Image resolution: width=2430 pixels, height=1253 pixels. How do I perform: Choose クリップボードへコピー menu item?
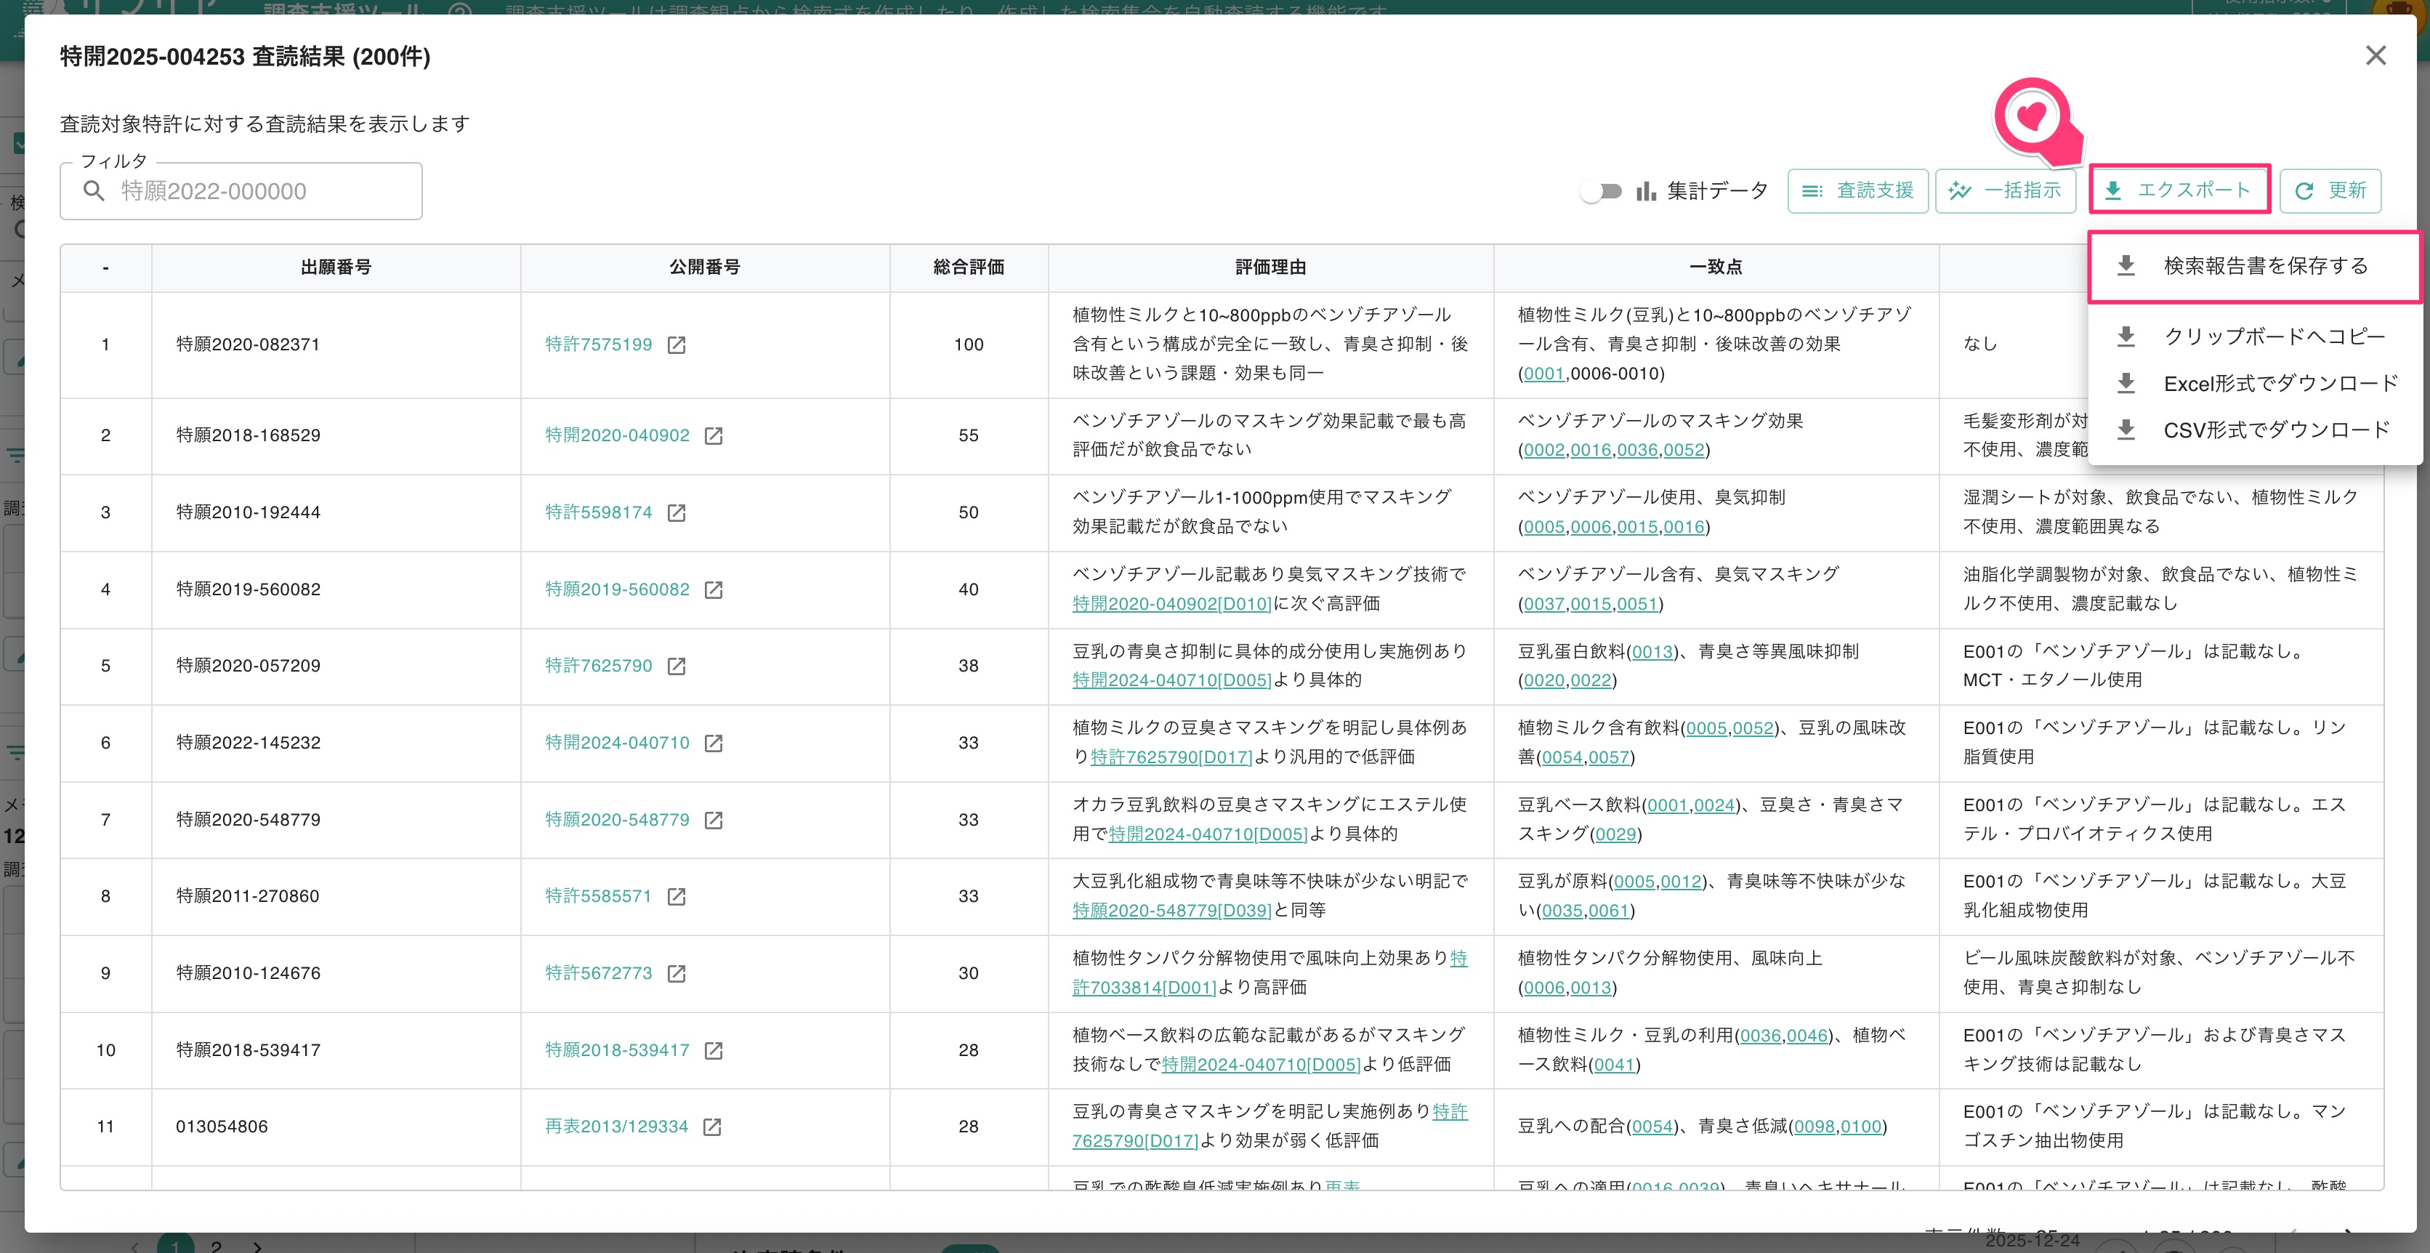click(2255, 336)
